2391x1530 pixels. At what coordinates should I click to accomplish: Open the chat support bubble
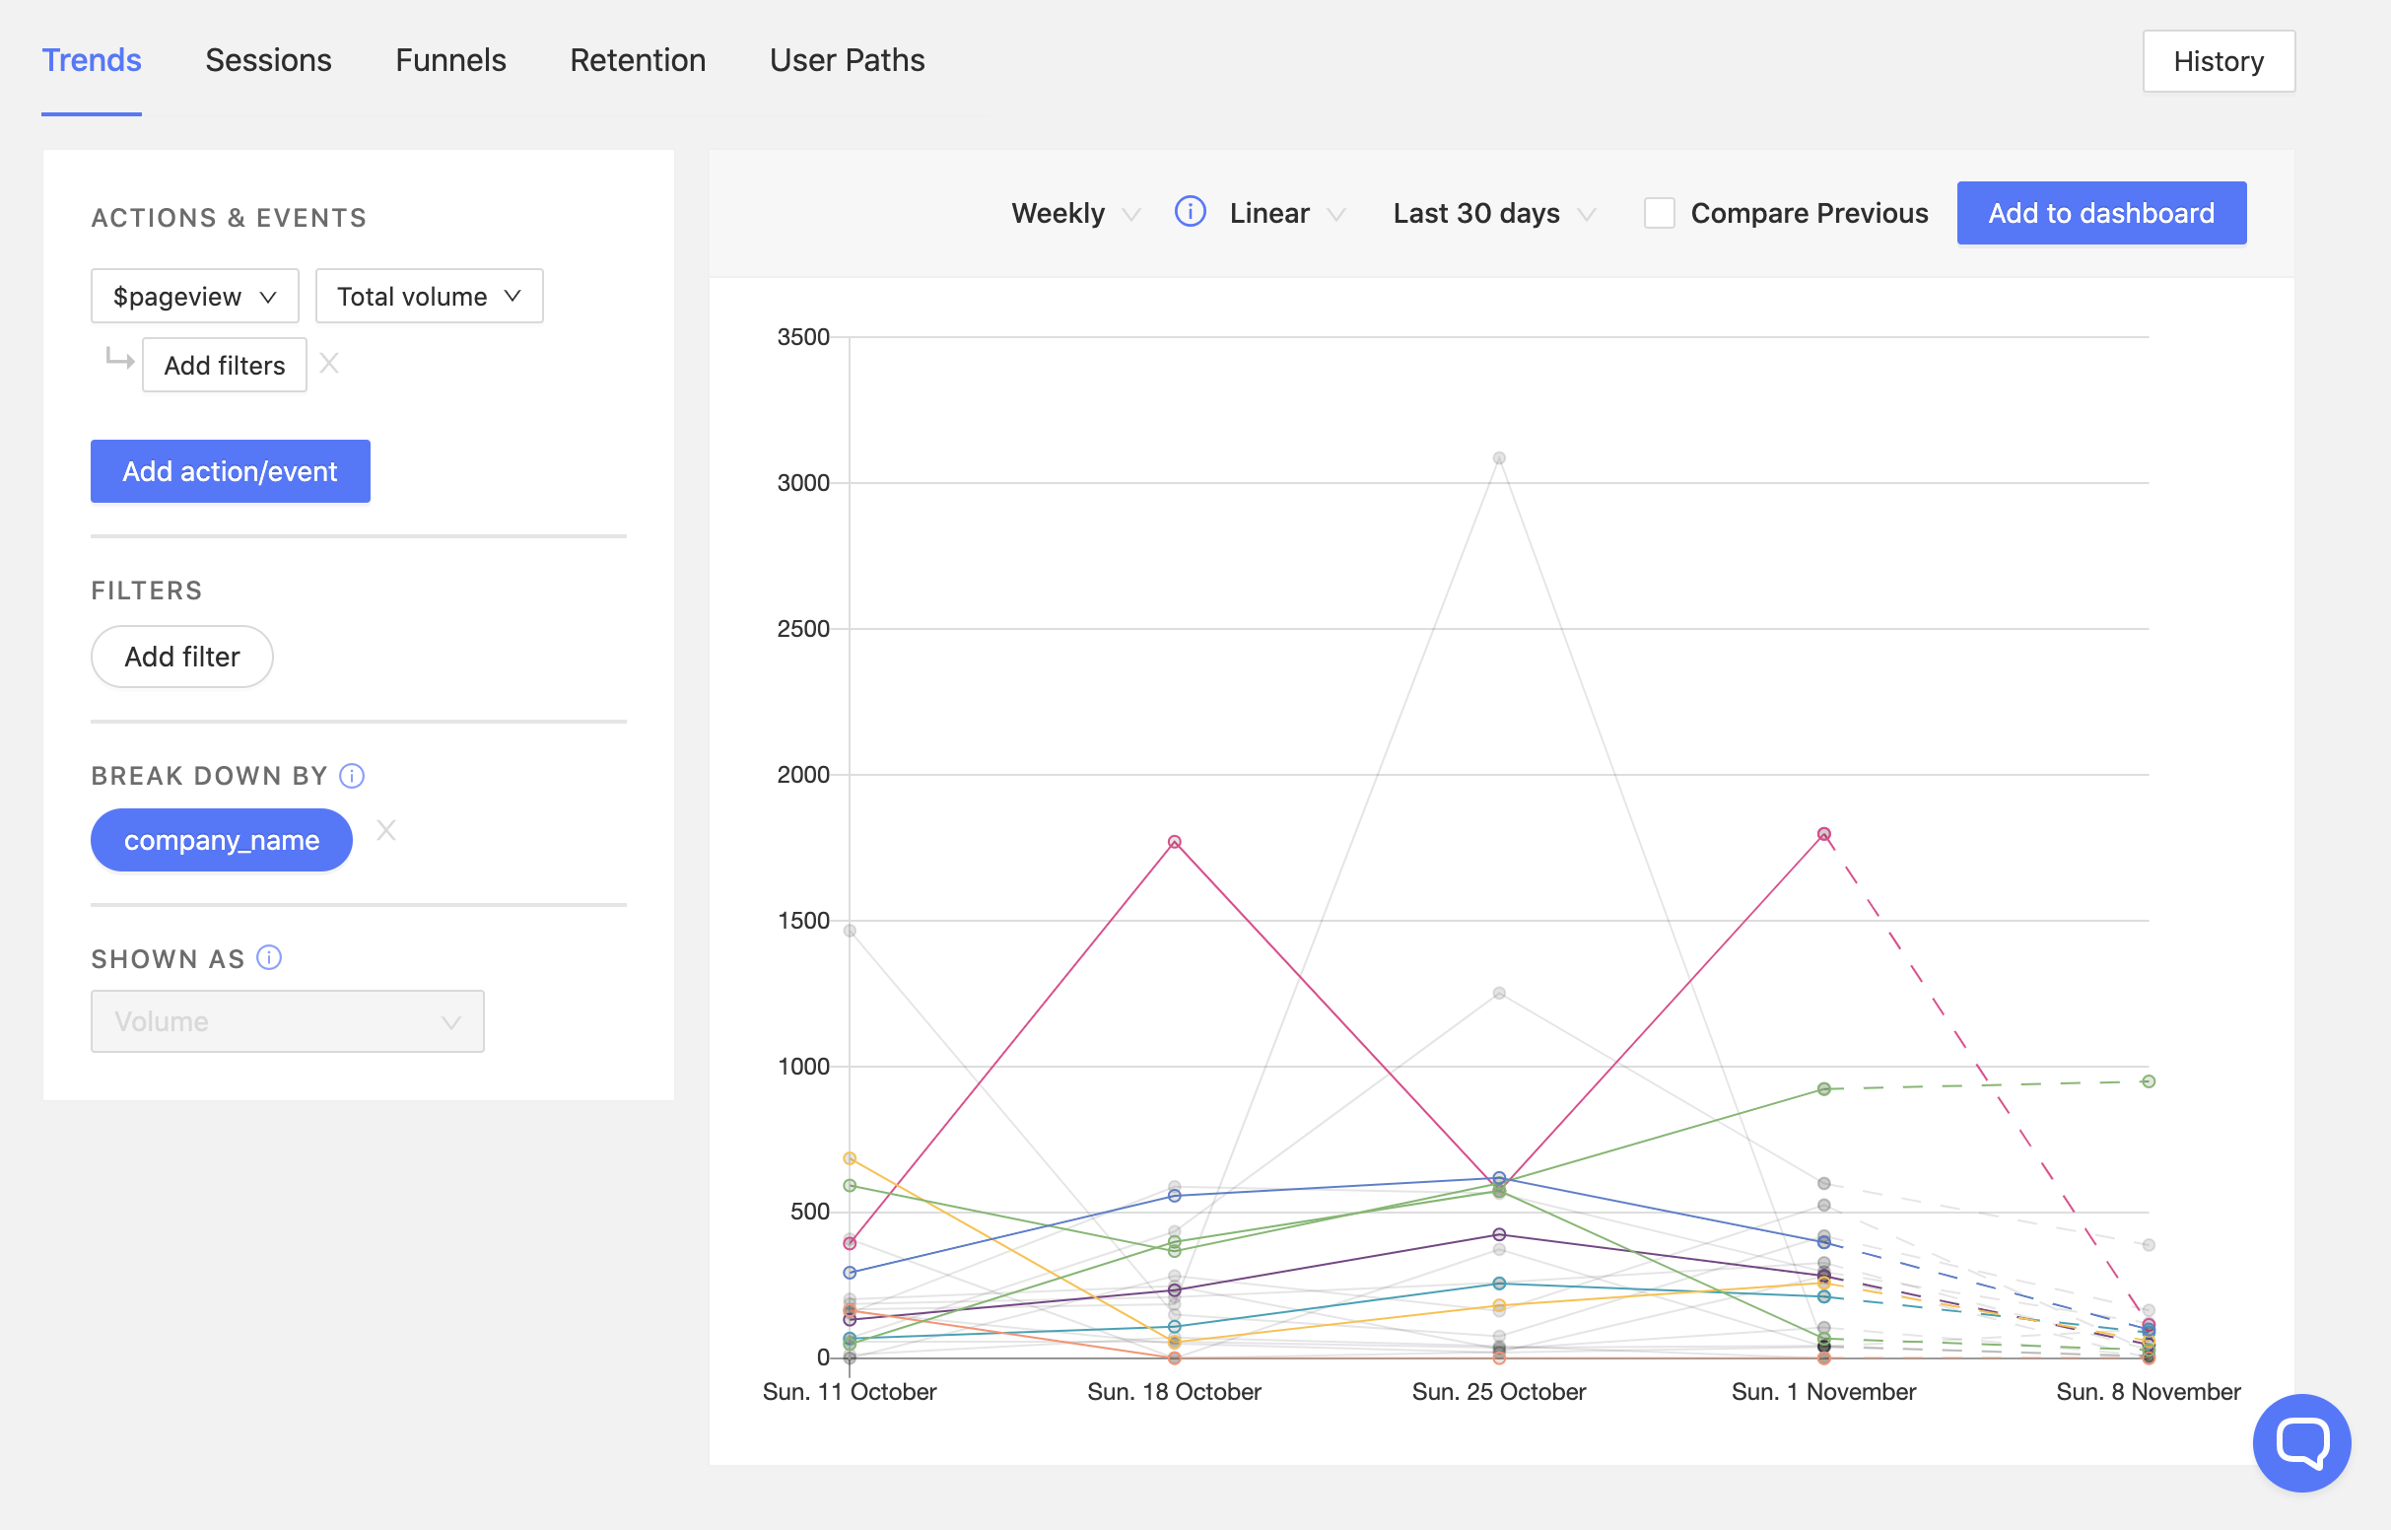(x=2300, y=1442)
